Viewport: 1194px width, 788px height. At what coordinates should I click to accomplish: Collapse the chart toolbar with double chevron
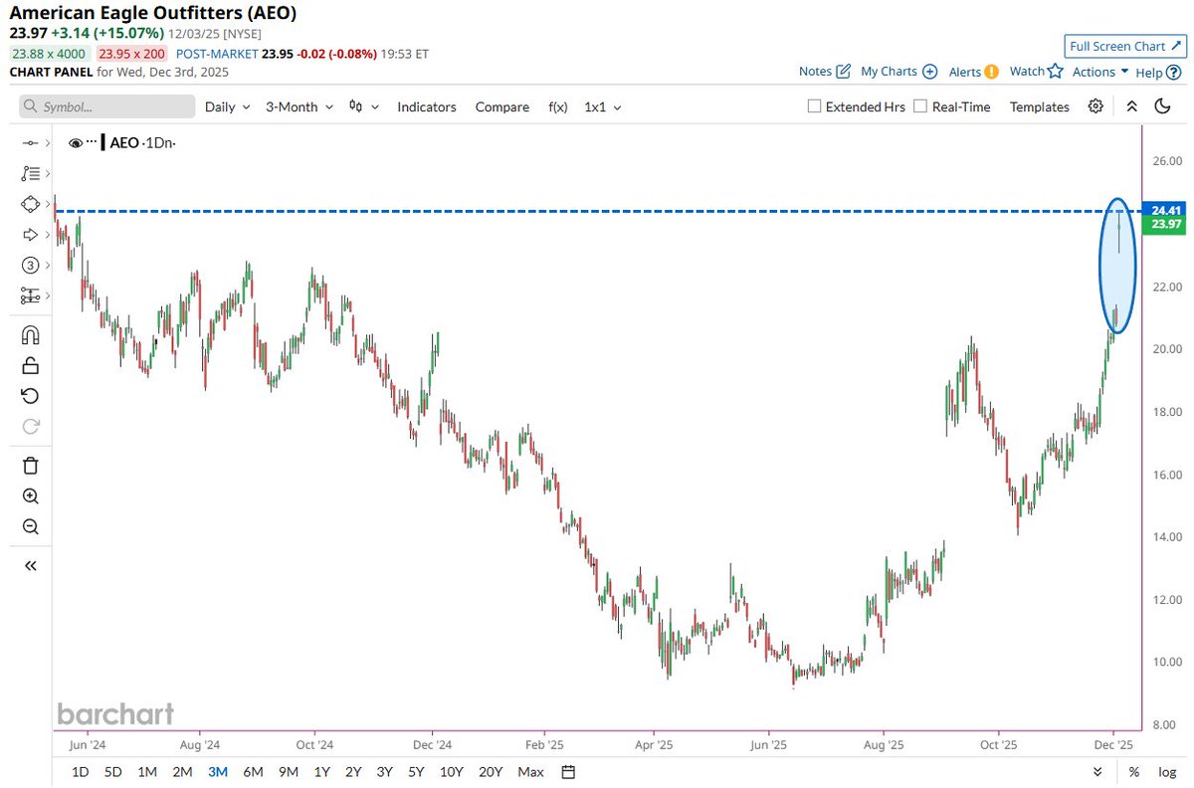click(1131, 106)
